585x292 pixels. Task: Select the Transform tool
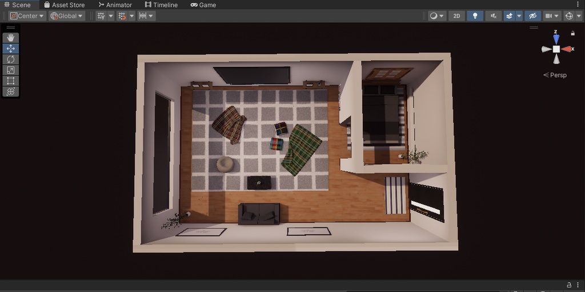pos(10,91)
